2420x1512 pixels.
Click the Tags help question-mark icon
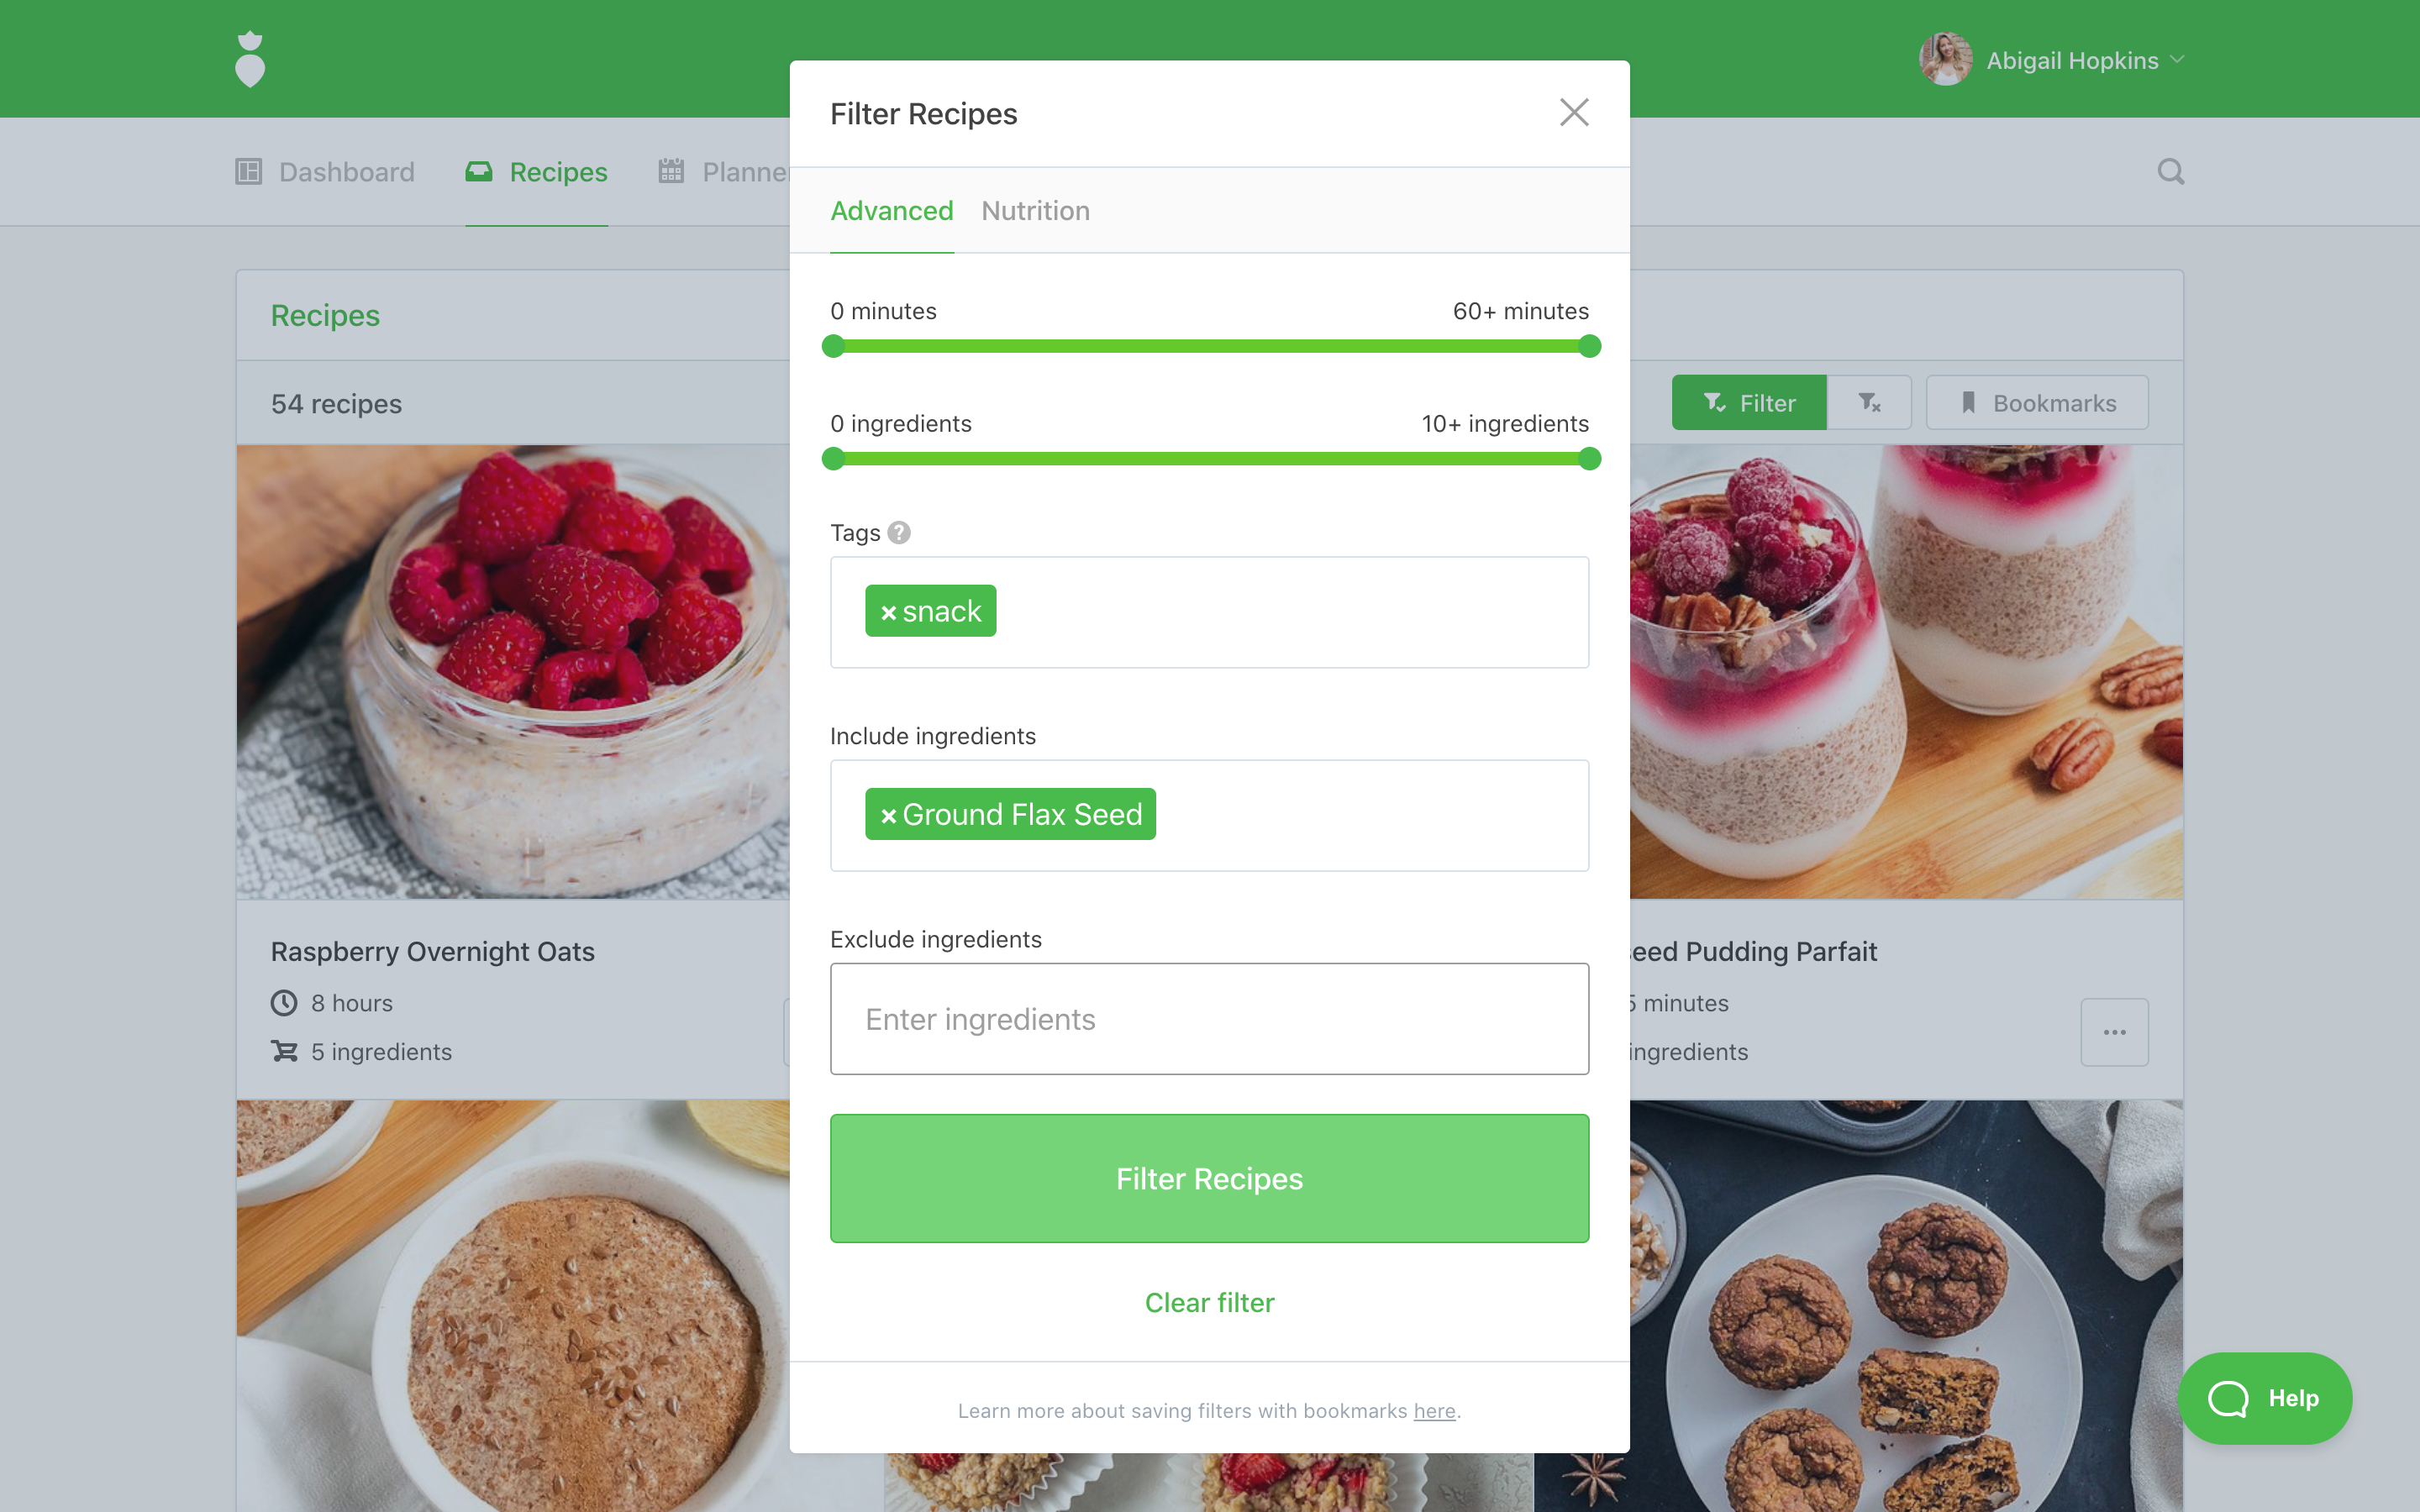tap(899, 533)
